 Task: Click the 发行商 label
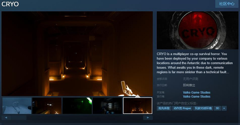pyautogui.click(x=161, y=97)
